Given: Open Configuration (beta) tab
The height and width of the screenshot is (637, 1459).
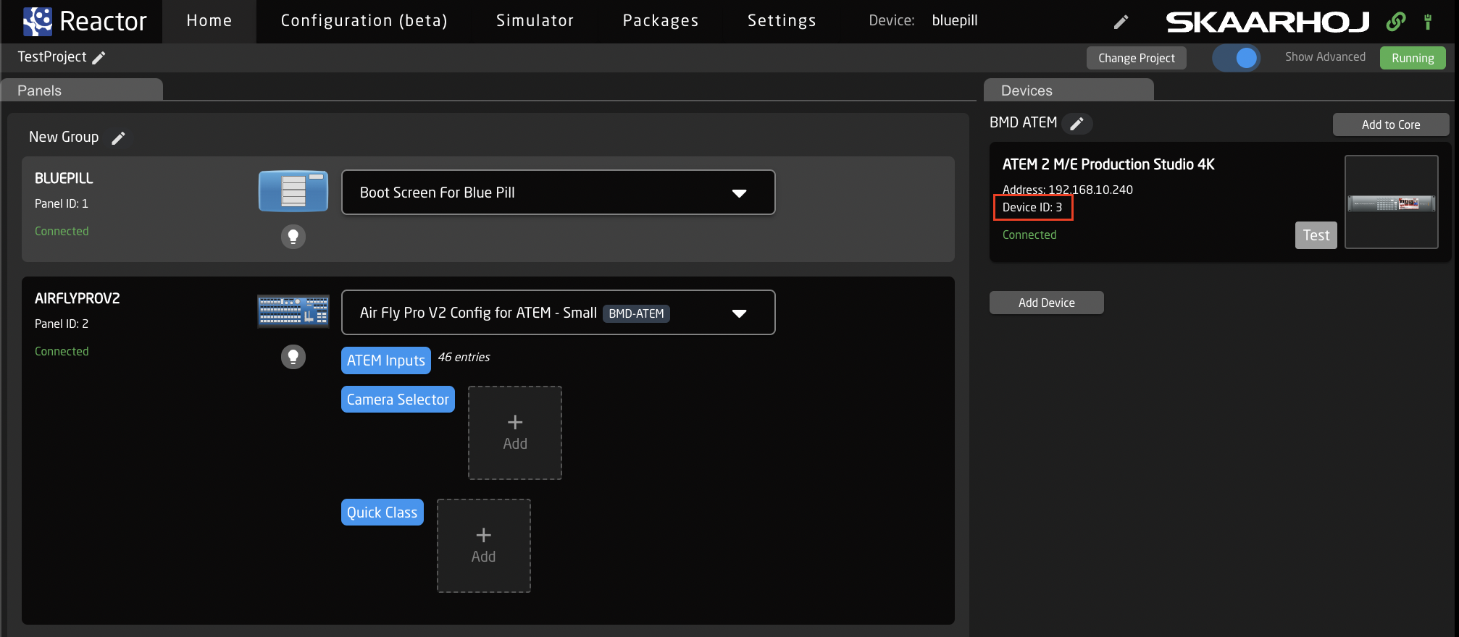Looking at the screenshot, I should tap(364, 21).
